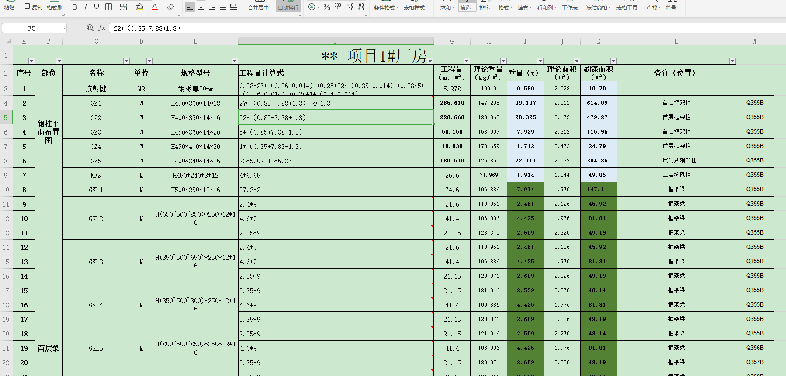Select the Q356B cell

tap(755, 348)
